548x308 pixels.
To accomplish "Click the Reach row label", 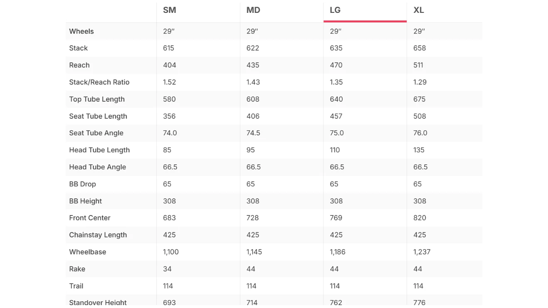I will tap(79, 65).
